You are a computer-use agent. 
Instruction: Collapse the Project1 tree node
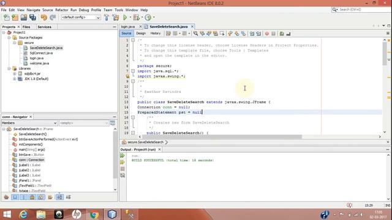point(4,32)
